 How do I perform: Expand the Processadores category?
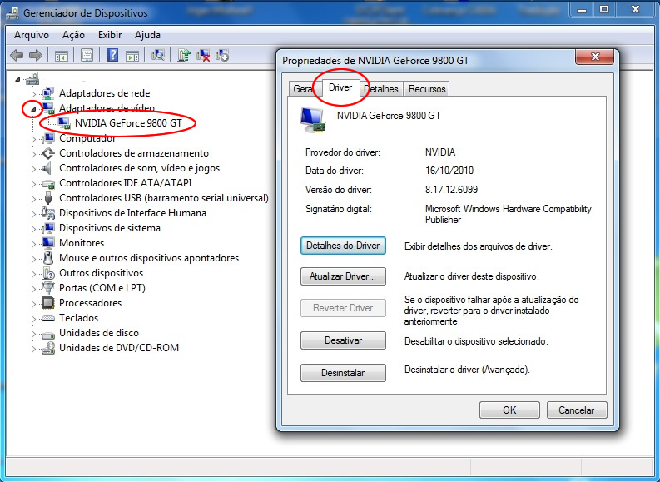34,303
